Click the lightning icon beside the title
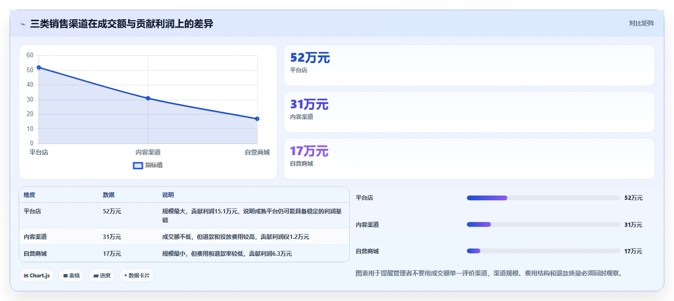 23,24
